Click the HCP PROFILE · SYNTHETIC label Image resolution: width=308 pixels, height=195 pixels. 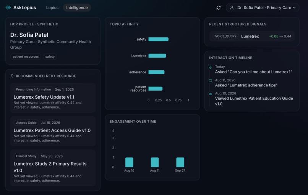coord(34,24)
